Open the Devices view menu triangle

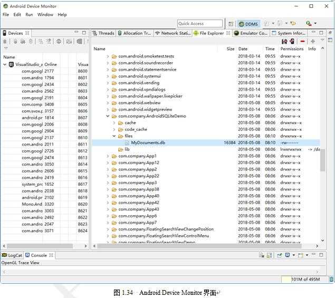[6, 49]
